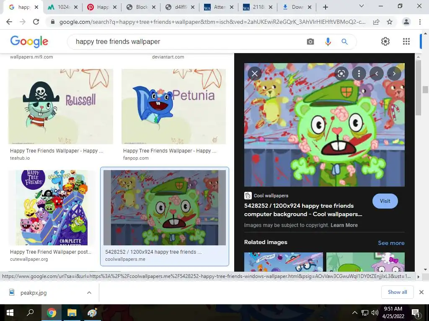Open preview panel more options dots
Image resolution: width=429 pixels, height=321 pixels.
click(359, 74)
